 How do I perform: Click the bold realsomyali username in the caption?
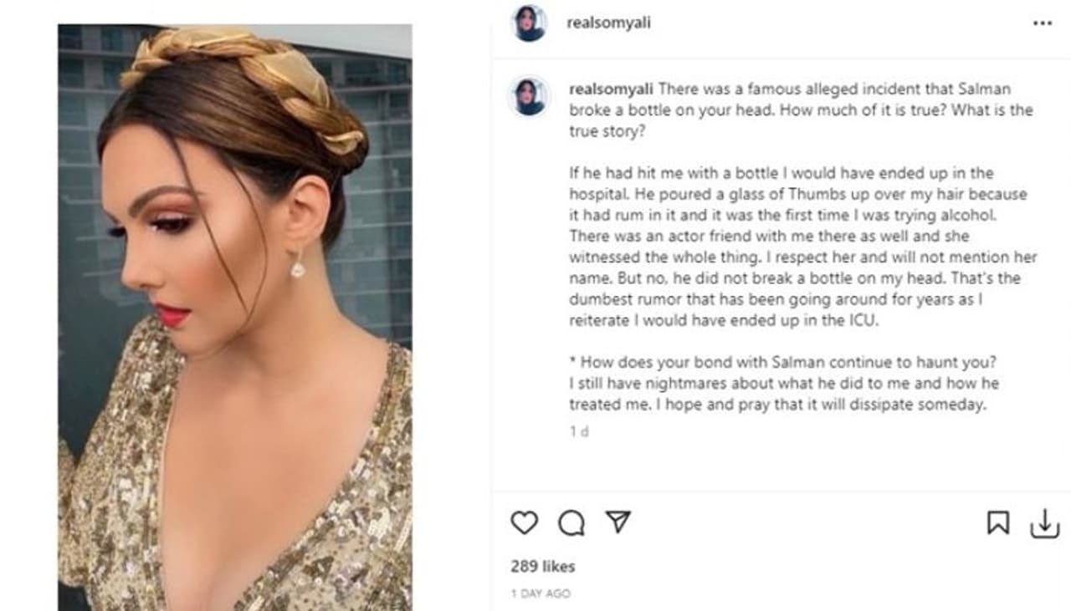click(612, 89)
